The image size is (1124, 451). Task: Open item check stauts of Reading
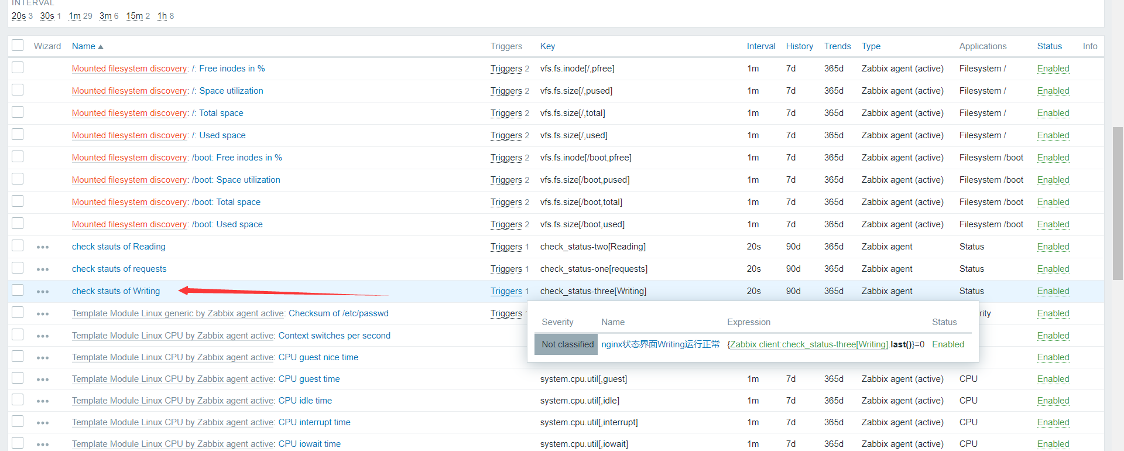[x=119, y=247]
